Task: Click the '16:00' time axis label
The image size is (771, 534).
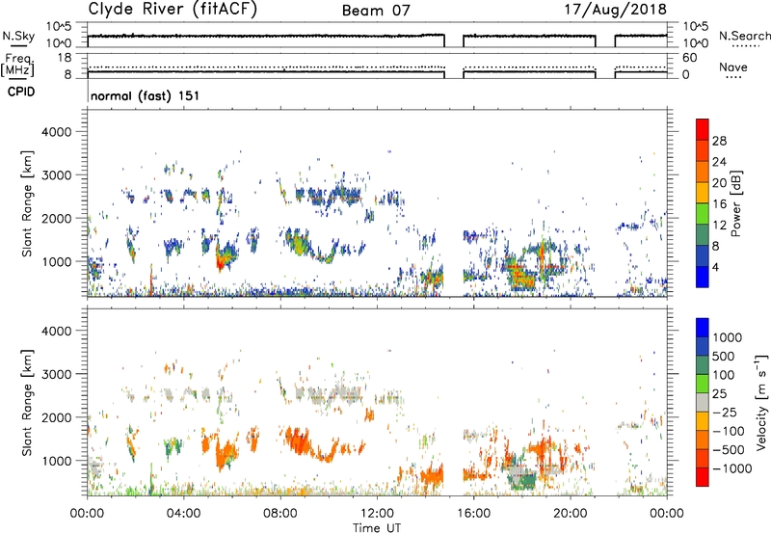Action: pyautogui.click(x=473, y=514)
